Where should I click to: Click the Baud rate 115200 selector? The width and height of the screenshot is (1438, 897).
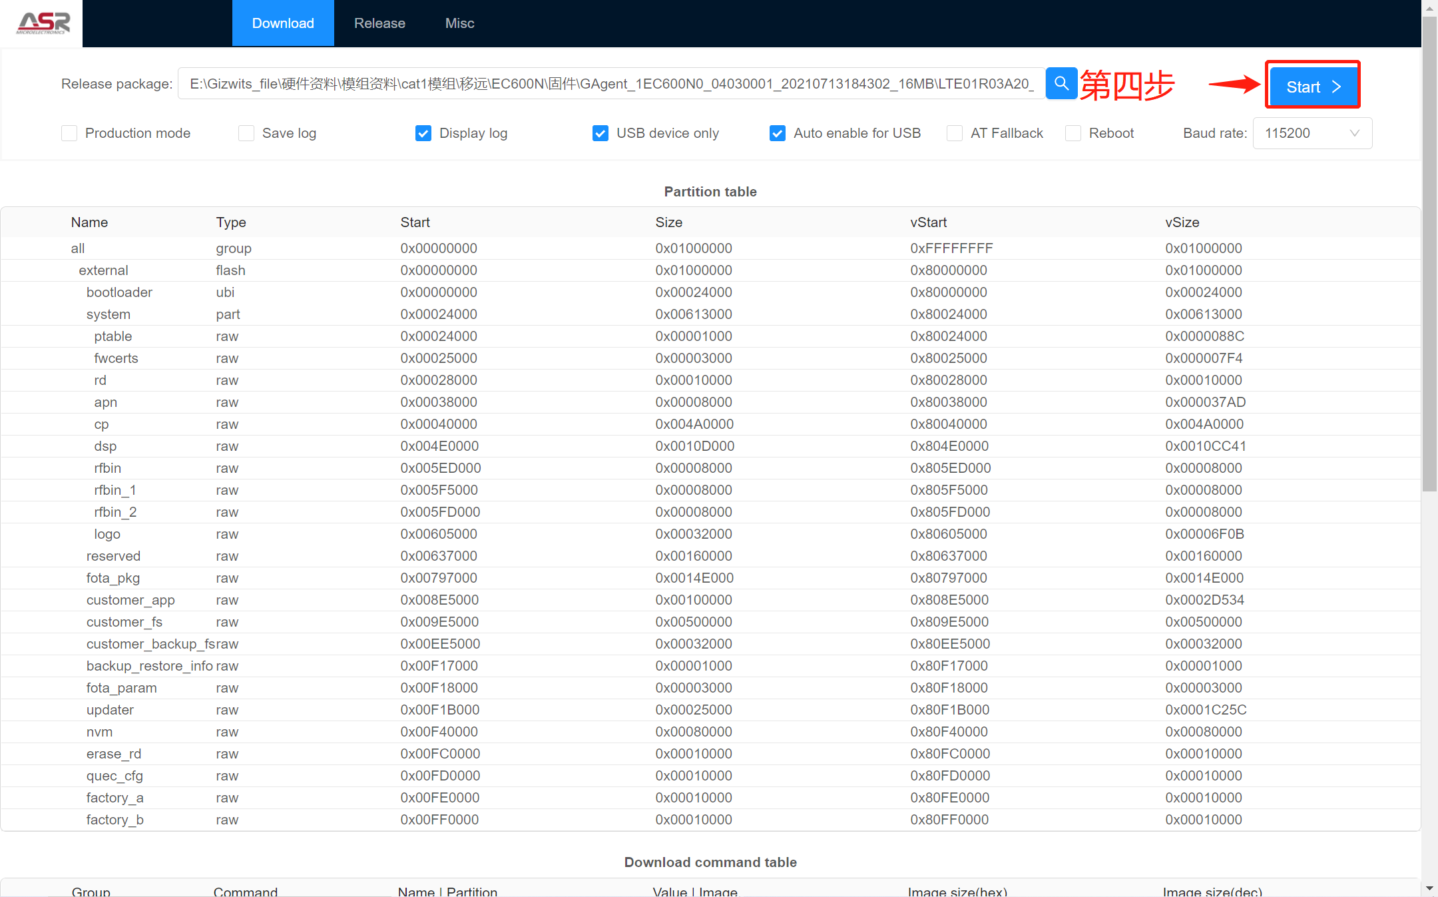pos(1311,133)
